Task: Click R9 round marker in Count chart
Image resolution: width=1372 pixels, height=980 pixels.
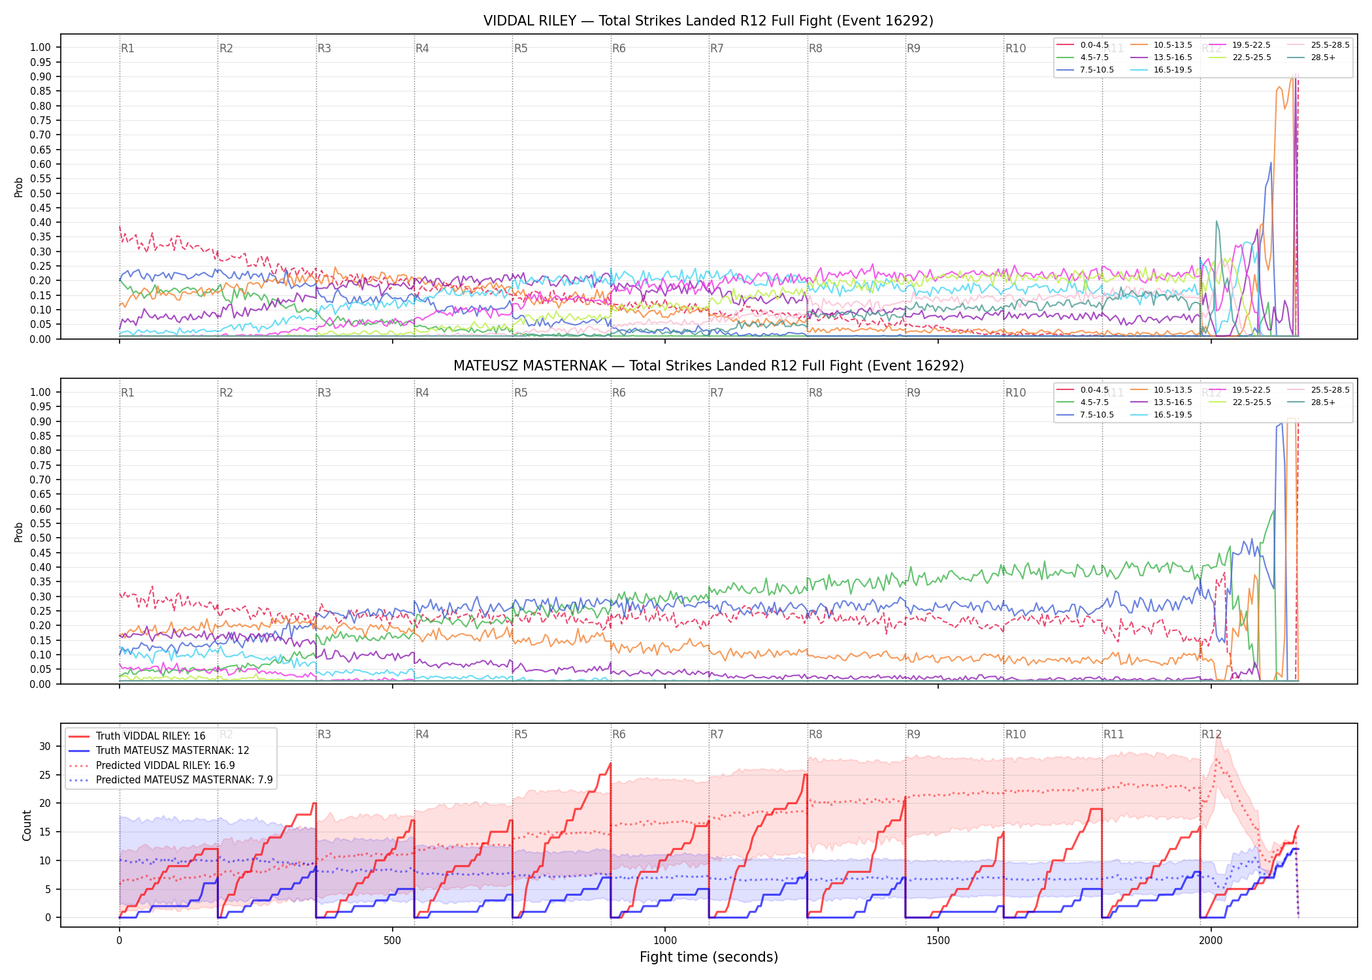Action: pyautogui.click(x=913, y=734)
